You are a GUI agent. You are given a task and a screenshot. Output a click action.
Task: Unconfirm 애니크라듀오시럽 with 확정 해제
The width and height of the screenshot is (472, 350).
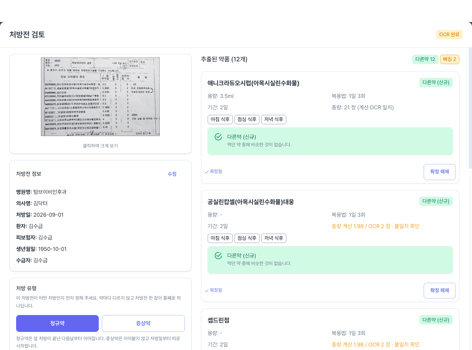point(439,172)
